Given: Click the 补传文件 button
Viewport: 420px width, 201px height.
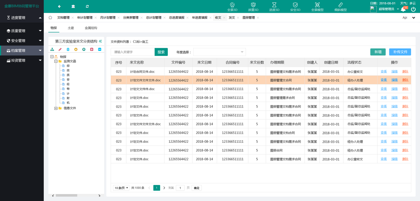Looking at the screenshot, I should [400, 52].
